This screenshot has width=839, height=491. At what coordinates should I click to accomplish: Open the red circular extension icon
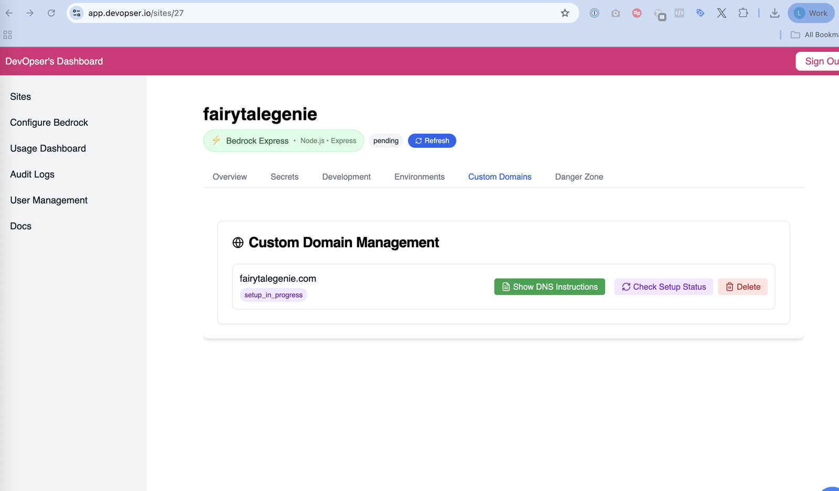(637, 13)
